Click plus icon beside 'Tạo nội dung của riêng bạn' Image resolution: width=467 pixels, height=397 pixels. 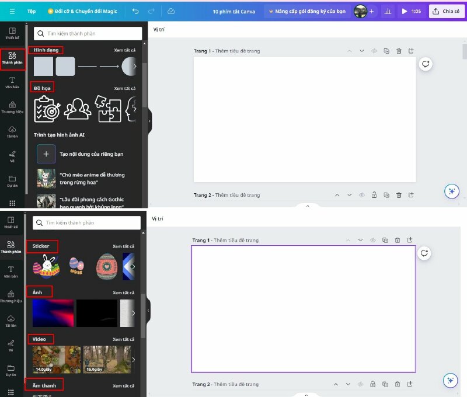click(46, 154)
